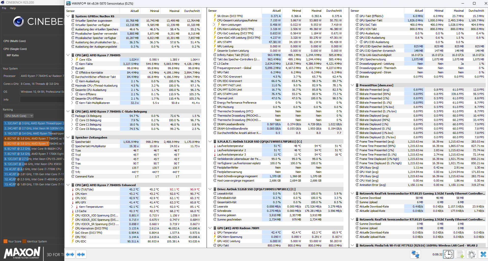Close sensors with the blue X icon

pos(483,254)
